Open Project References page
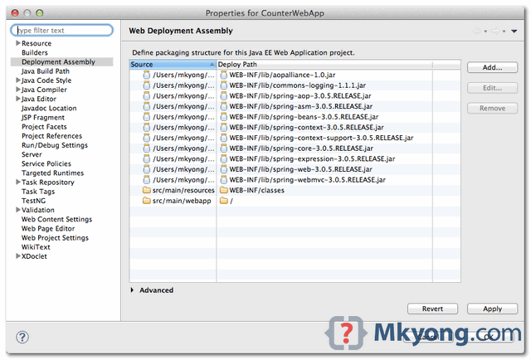 (51, 136)
